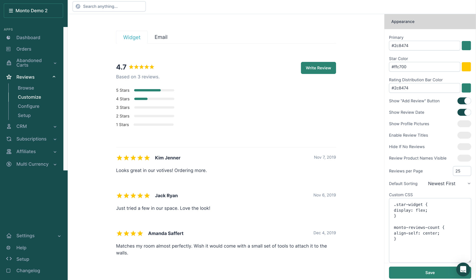Open the chat bubble widget
Image resolution: width=476 pixels, height=280 pixels.
point(463,269)
